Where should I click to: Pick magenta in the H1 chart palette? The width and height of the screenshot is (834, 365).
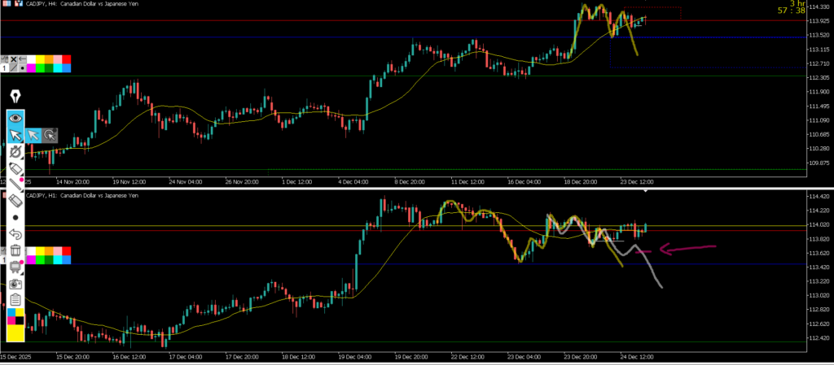[x=31, y=260]
